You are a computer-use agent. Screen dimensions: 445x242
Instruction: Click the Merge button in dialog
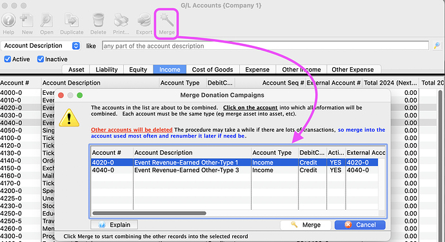(x=306, y=225)
